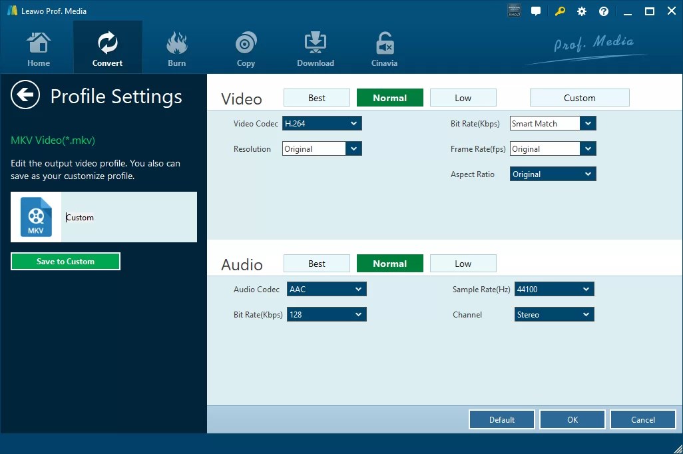Set video quality to Best
The height and width of the screenshot is (454, 683).
pos(316,97)
